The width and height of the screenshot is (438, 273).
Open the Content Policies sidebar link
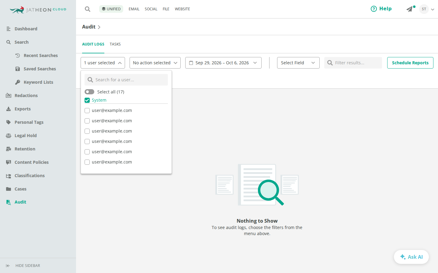(x=32, y=162)
